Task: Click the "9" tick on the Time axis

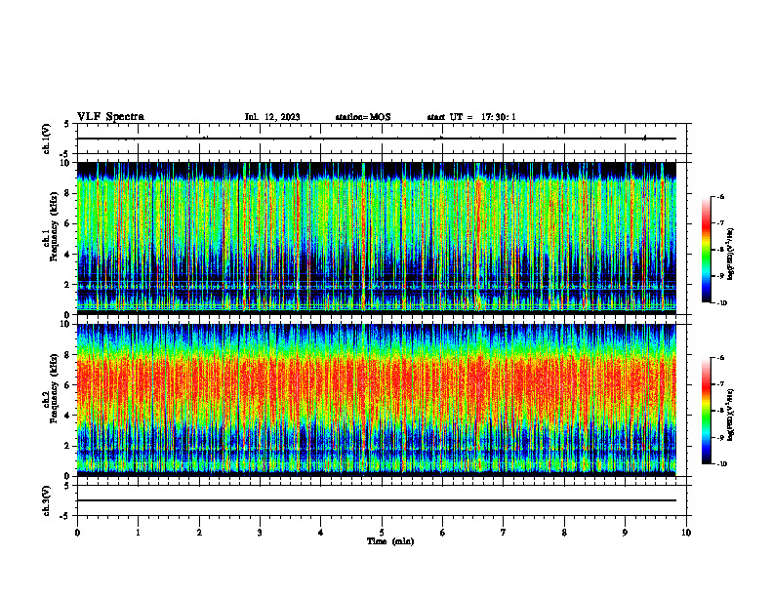Action: [x=626, y=533]
